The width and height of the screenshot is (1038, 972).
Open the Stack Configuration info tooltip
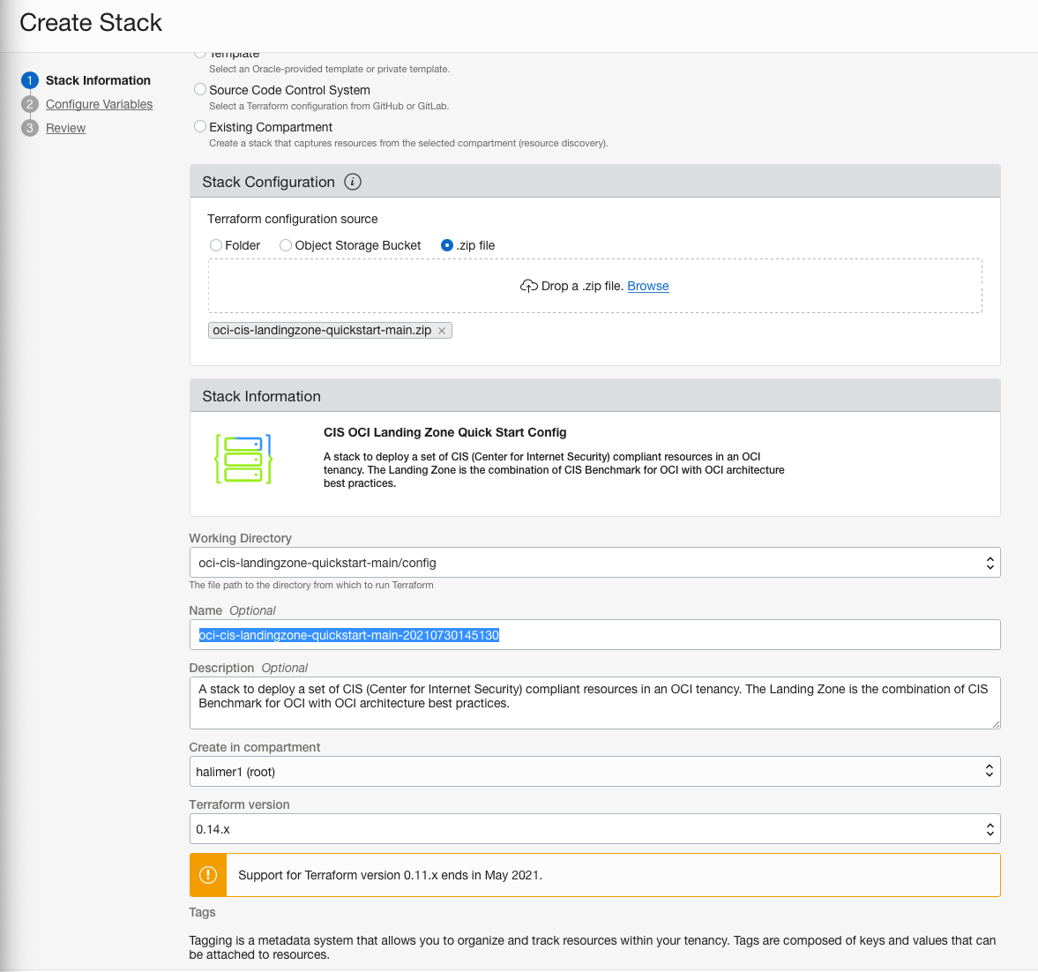pyautogui.click(x=352, y=182)
